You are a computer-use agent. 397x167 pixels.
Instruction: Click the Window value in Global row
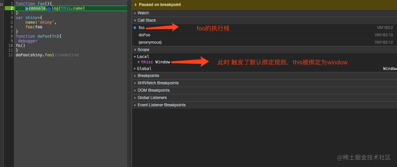coord(390,68)
